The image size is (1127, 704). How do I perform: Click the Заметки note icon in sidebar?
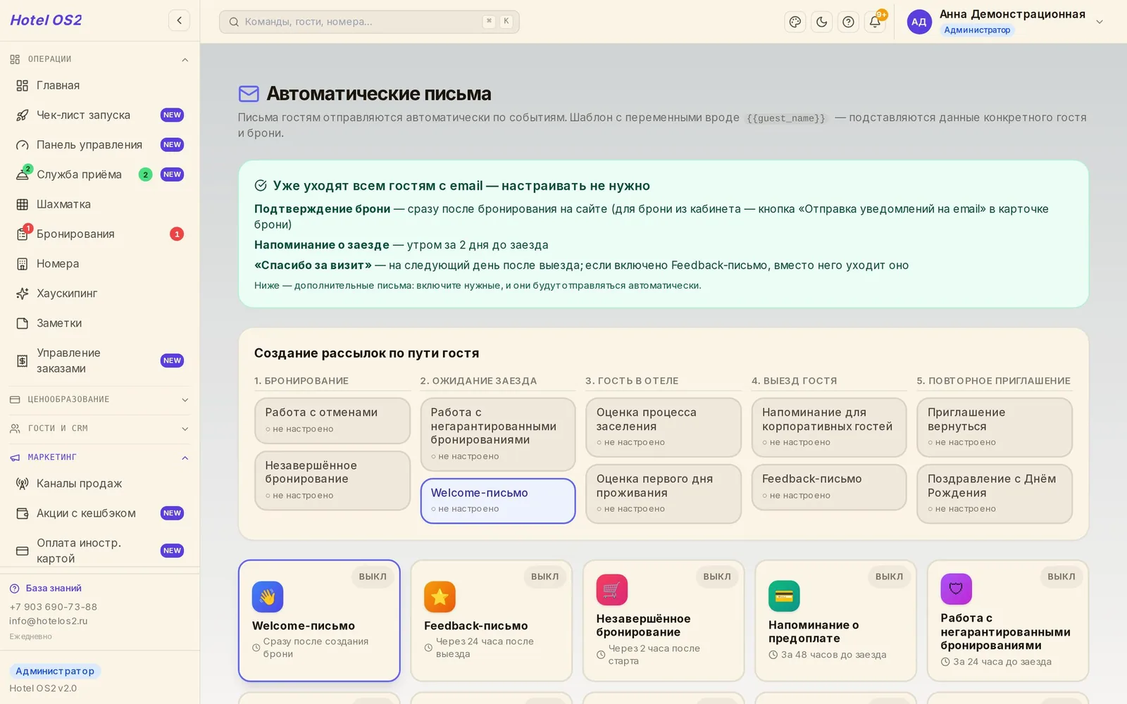pos(23,323)
